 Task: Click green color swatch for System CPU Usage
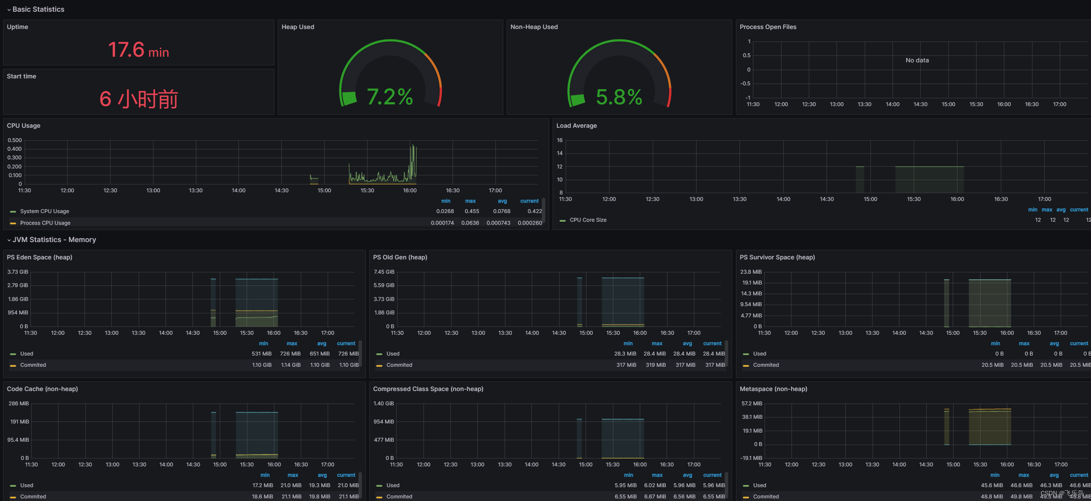pos(13,212)
